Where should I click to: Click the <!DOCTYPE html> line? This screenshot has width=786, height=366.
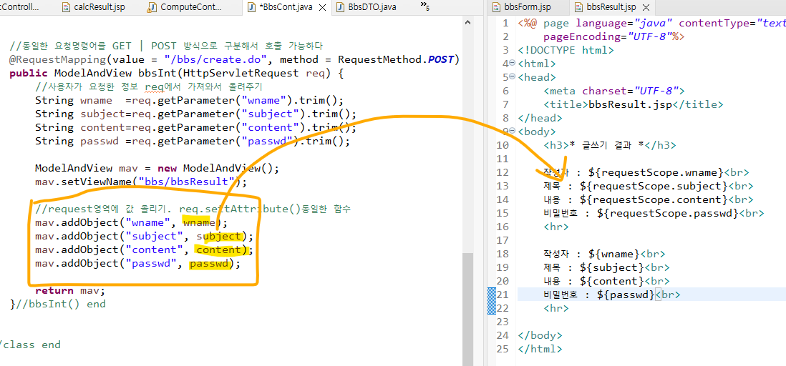pos(566,50)
